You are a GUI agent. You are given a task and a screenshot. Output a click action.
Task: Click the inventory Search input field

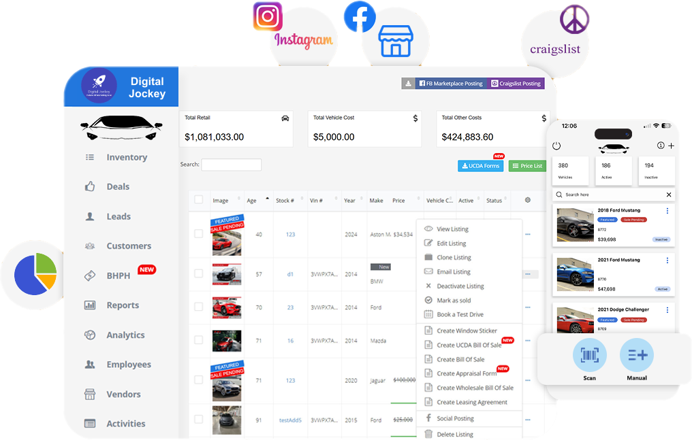click(231, 165)
